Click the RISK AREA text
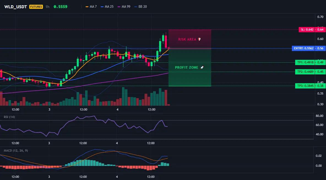Screen dimensions: 326x180 187,39
